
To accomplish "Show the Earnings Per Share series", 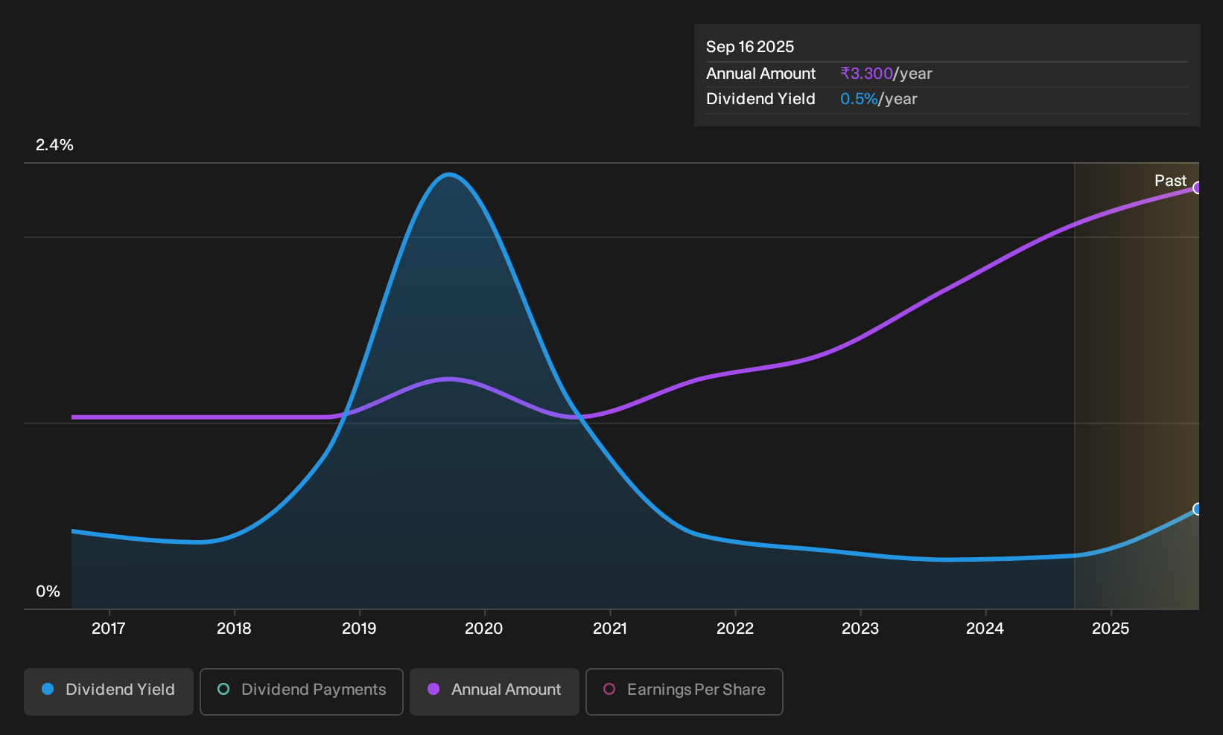I will (684, 691).
